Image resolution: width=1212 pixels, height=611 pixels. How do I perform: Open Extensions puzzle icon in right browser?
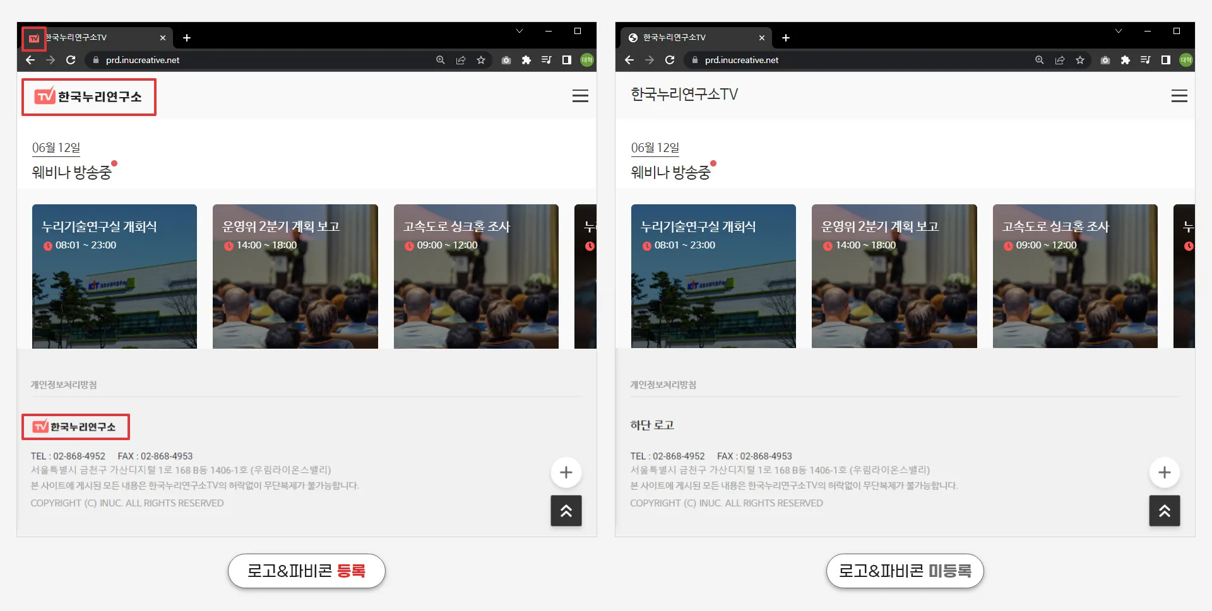coord(1126,60)
